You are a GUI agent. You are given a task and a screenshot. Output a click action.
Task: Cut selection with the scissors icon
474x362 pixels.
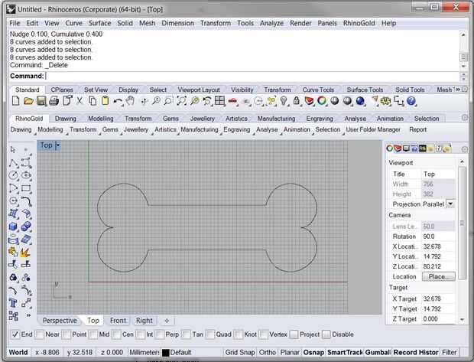tap(80, 101)
